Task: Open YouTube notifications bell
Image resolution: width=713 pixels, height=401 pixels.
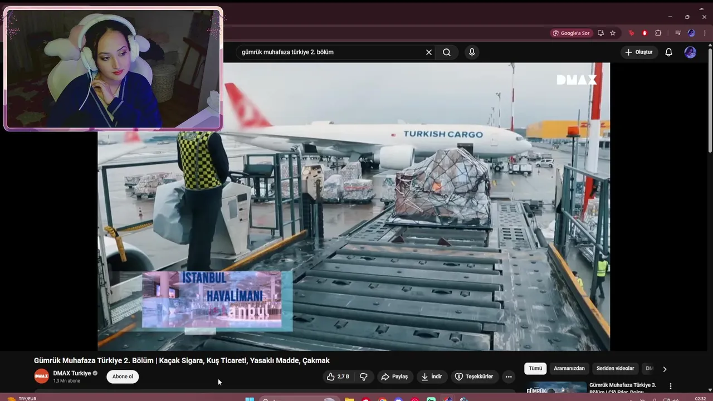Action: (x=669, y=52)
